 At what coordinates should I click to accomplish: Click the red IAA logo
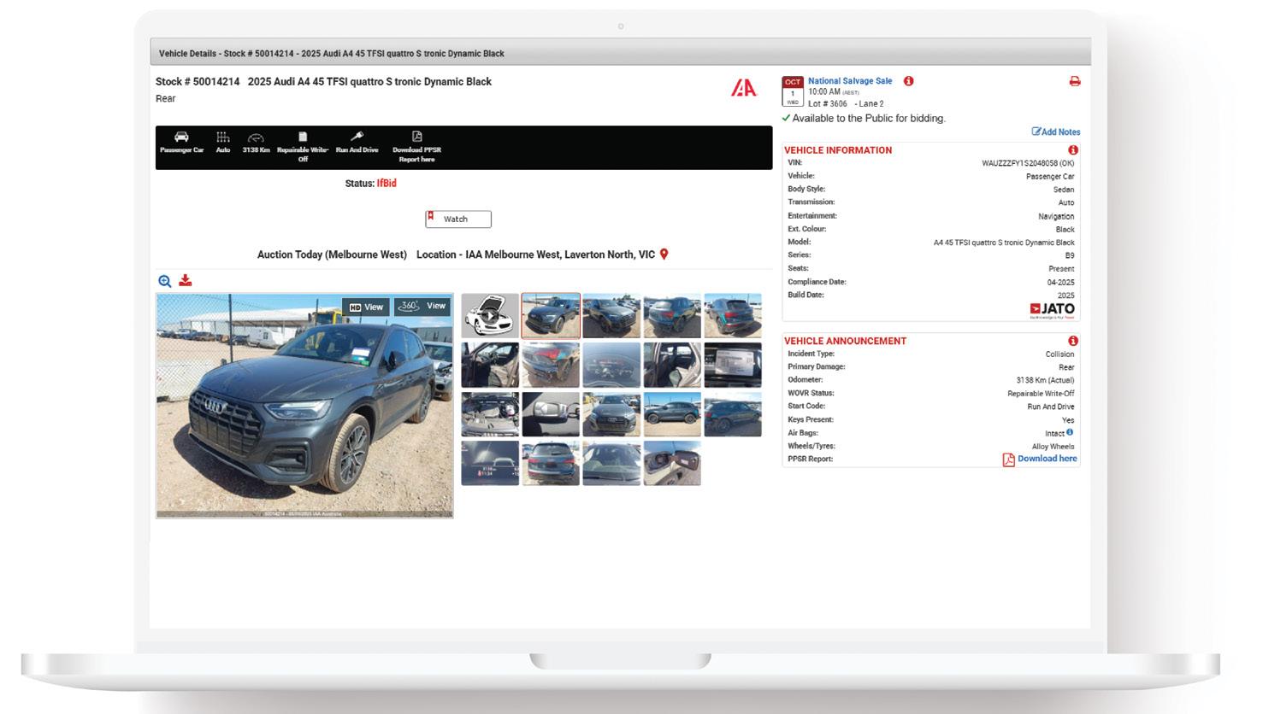pos(743,87)
